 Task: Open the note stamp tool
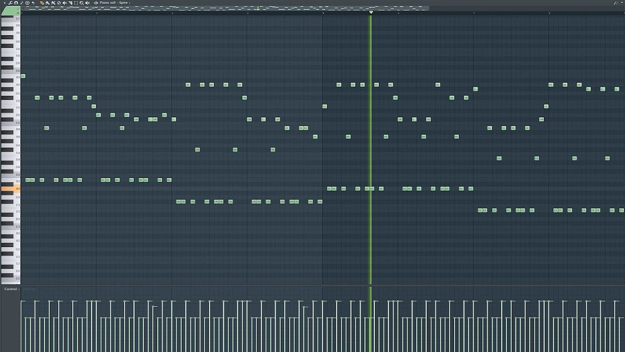(21, 3)
